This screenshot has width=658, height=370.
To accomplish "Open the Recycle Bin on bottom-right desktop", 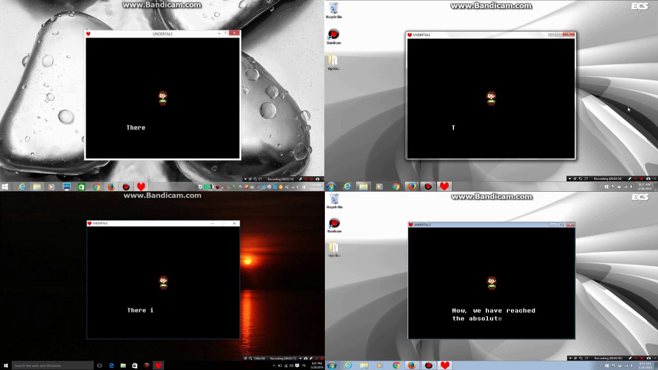I will pyautogui.click(x=334, y=200).
